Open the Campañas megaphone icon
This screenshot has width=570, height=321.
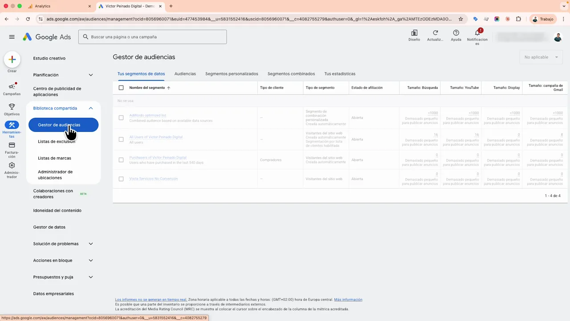(x=12, y=86)
